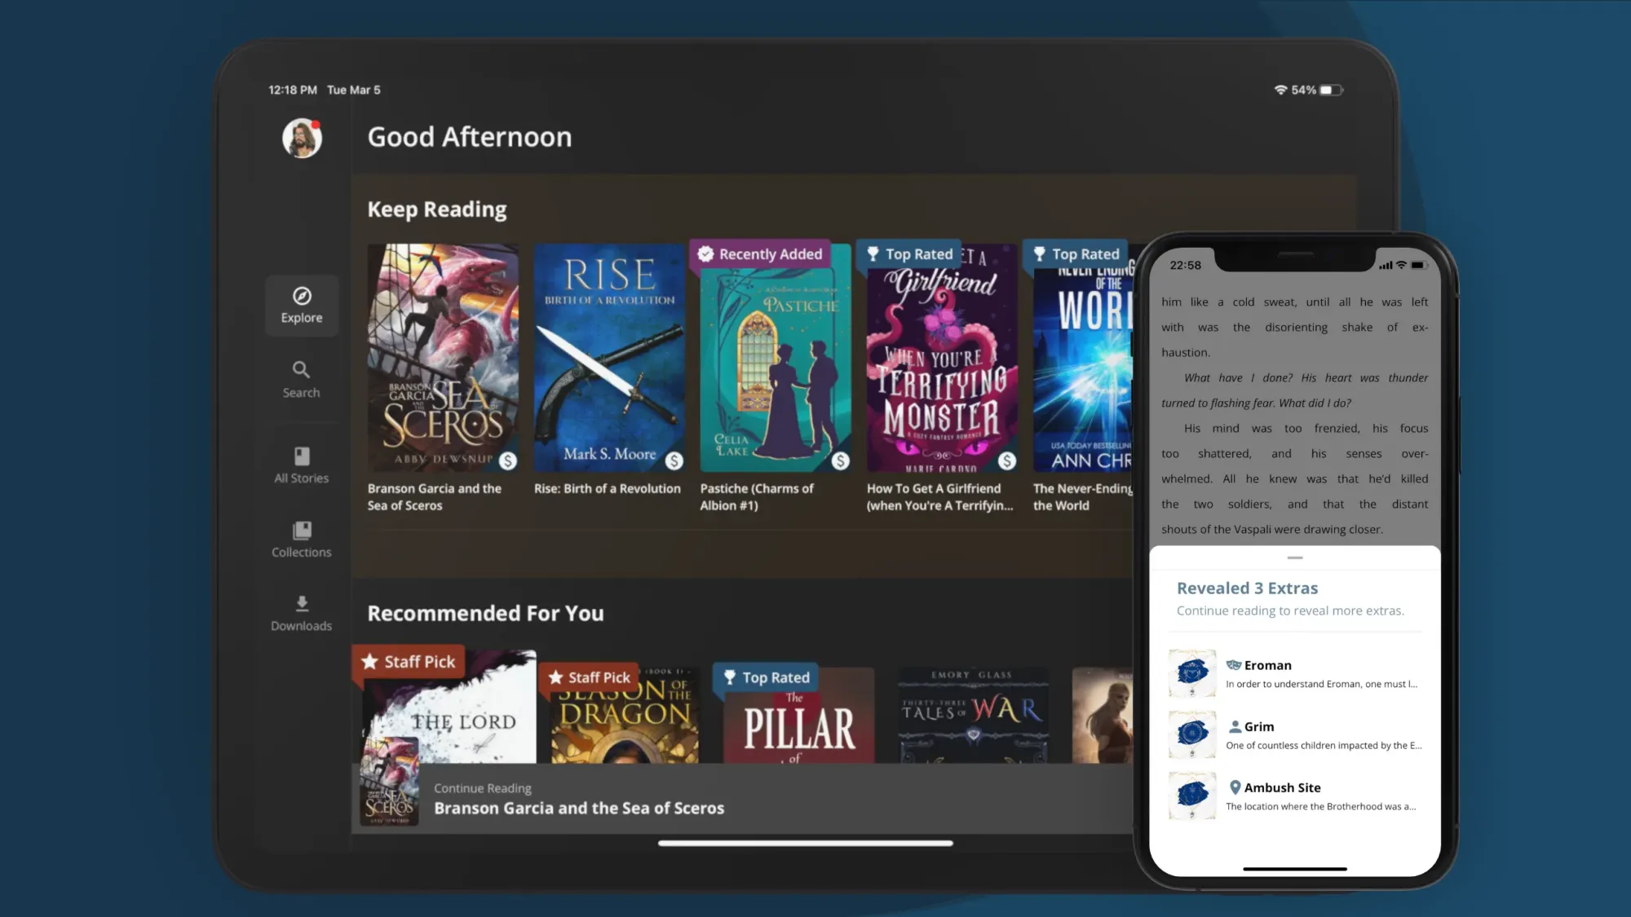Tap 'Continue reading to reveal more extras' text
This screenshot has width=1631, height=917.
point(1290,611)
